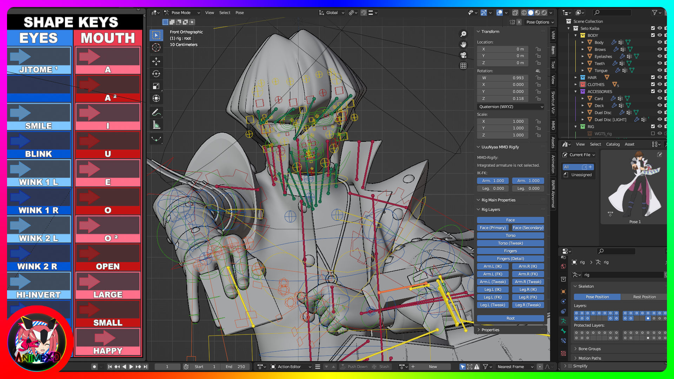Viewport: 674px width, 379px height.
Task: Open the Pose Mode dropdown
Action: tap(182, 13)
